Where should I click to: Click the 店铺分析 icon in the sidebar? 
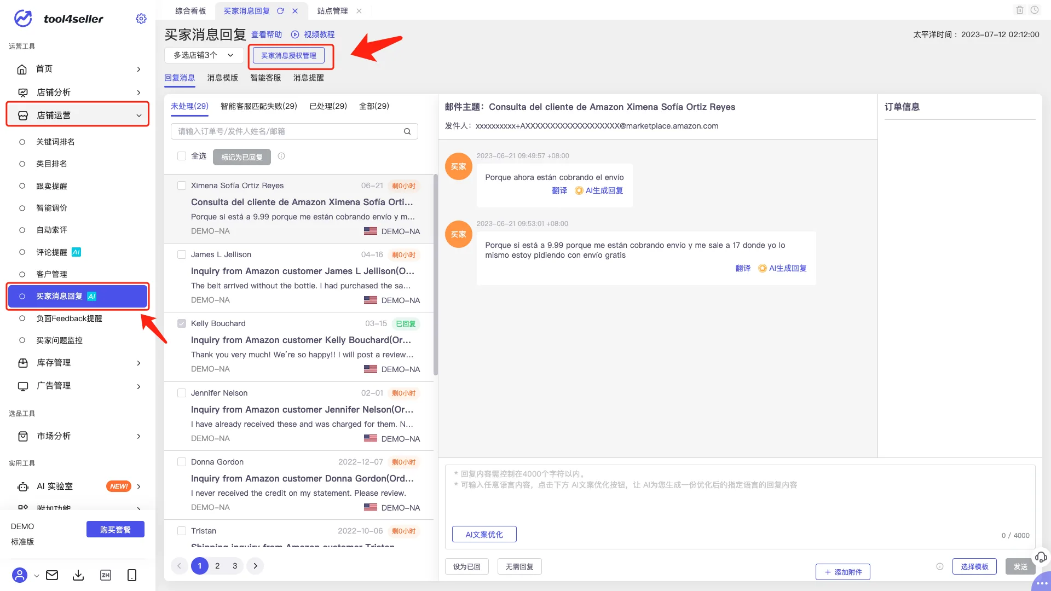[23, 92]
